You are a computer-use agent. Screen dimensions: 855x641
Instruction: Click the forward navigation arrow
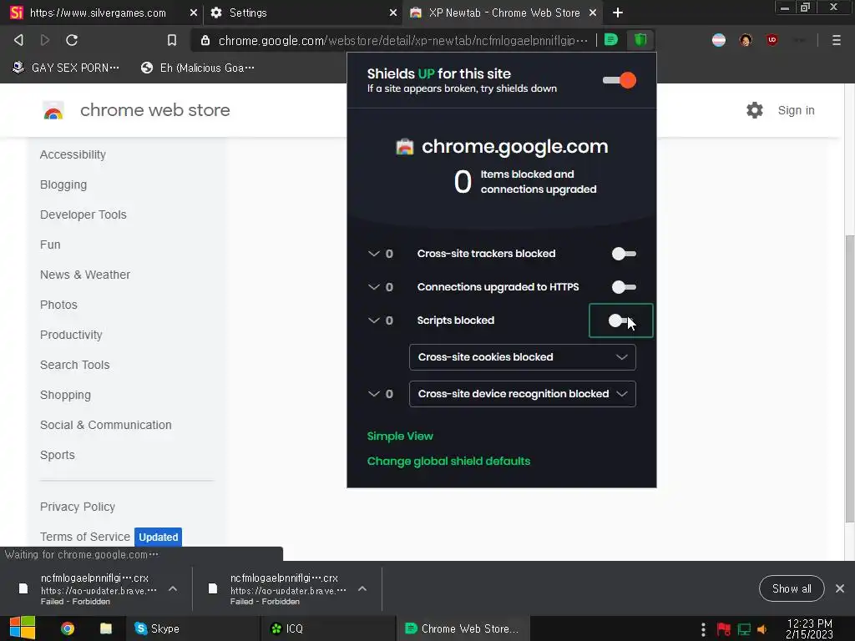45,40
